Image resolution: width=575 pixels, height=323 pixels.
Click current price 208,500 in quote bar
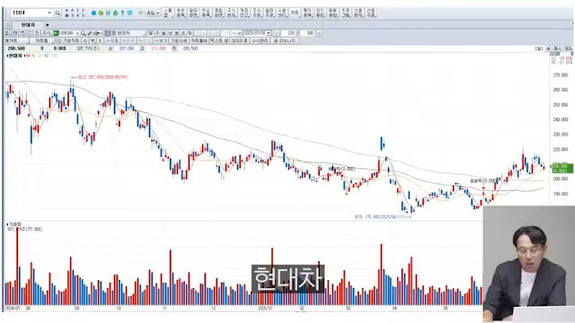click(x=16, y=48)
